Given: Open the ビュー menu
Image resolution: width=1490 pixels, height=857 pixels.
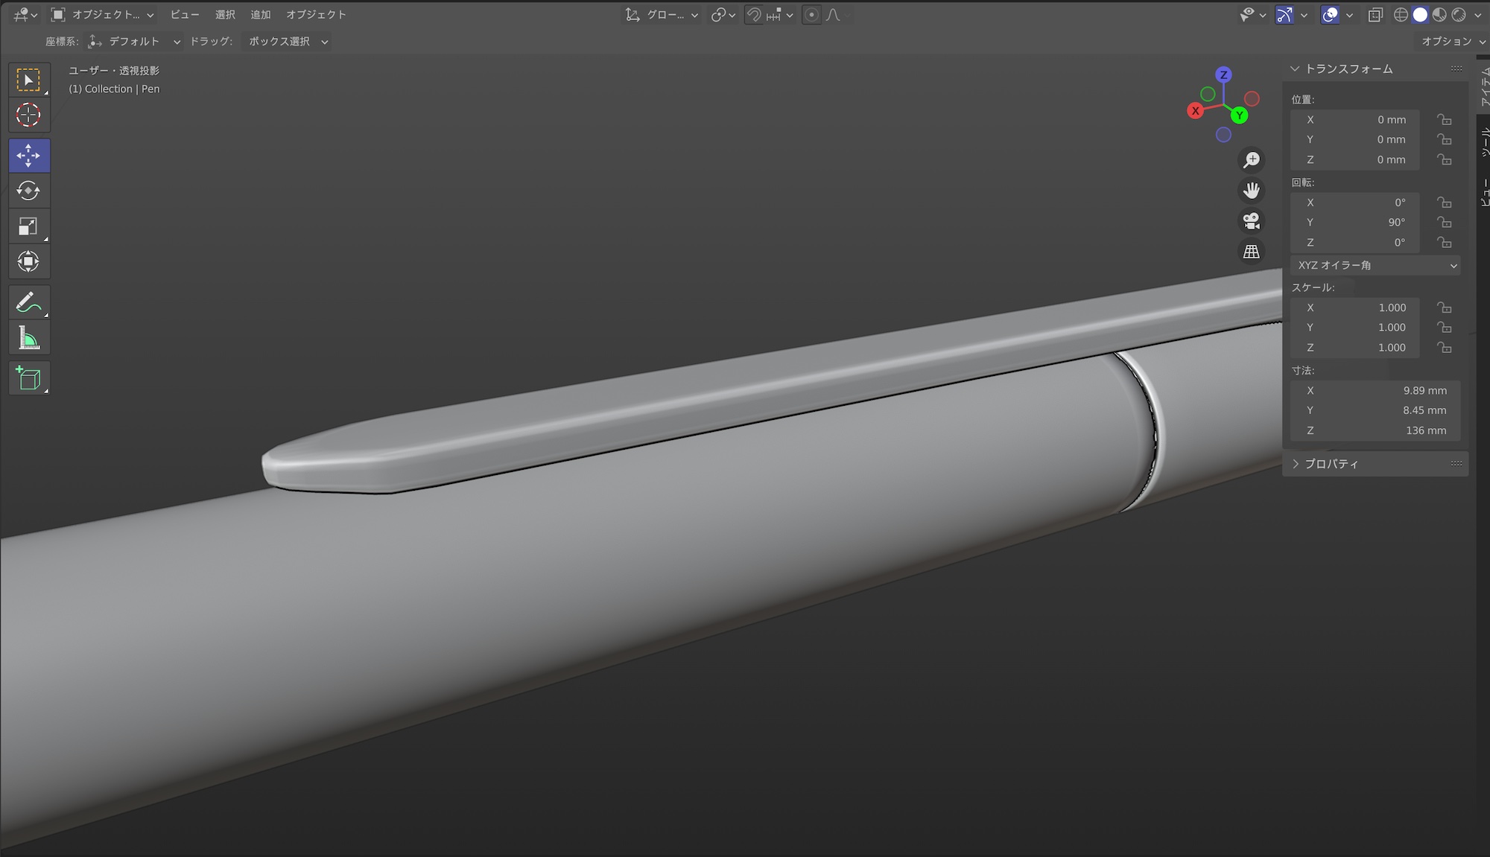Looking at the screenshot, I should point(185,15).
